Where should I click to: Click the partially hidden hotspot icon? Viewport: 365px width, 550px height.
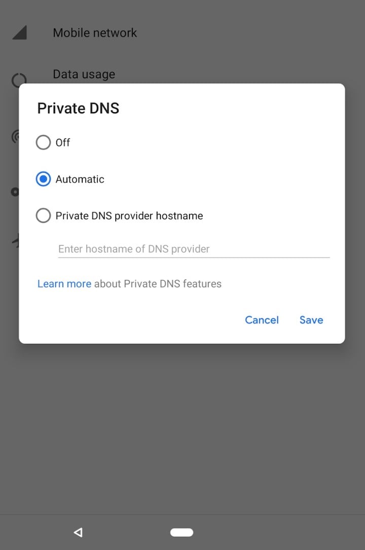15,136
